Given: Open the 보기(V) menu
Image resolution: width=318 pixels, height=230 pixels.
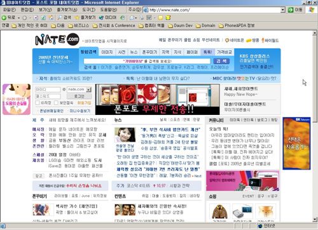Looking at the screenshot, I should 45,10.
